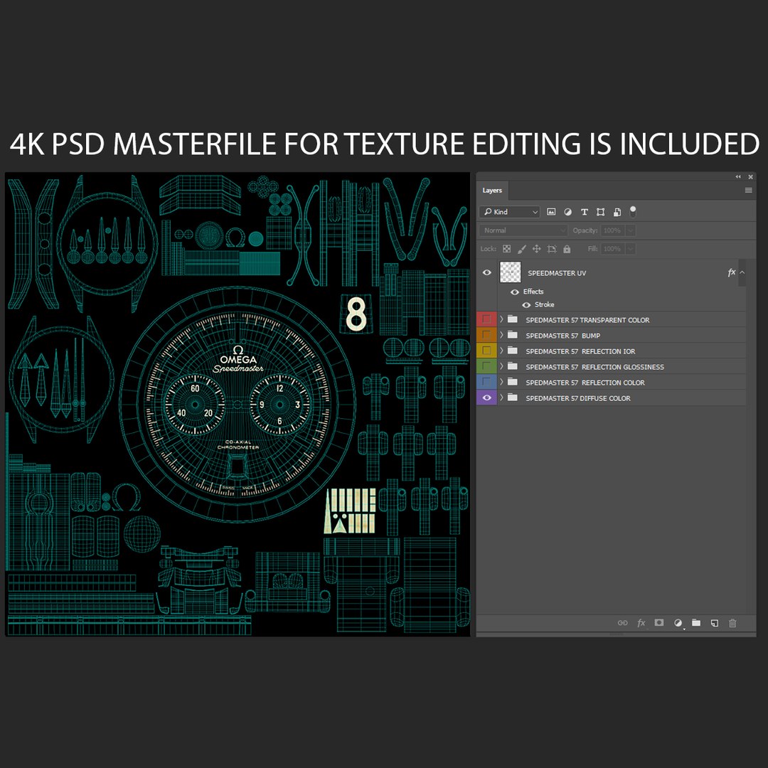The height and width of the screenshot is (768, 768).
Task: Filter layers by type layers icon
Action: [x=584, y=212]
